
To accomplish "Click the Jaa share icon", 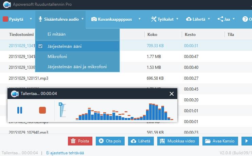I will click(220, 19).
